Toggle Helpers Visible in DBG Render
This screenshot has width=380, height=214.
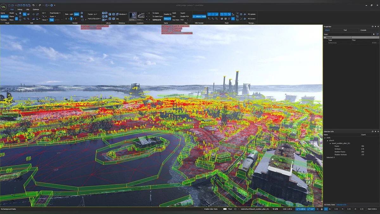pos(199,16)
